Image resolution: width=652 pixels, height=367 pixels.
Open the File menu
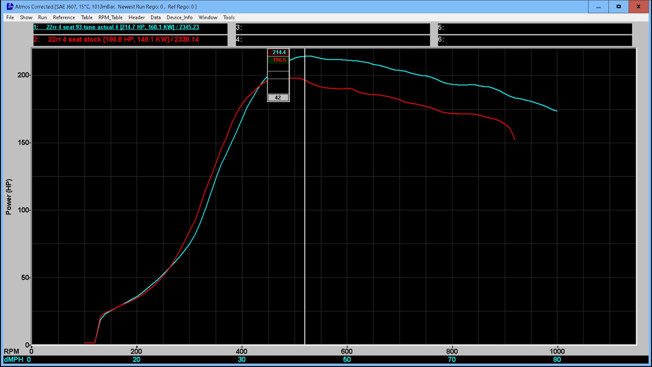tap(10, 17)
